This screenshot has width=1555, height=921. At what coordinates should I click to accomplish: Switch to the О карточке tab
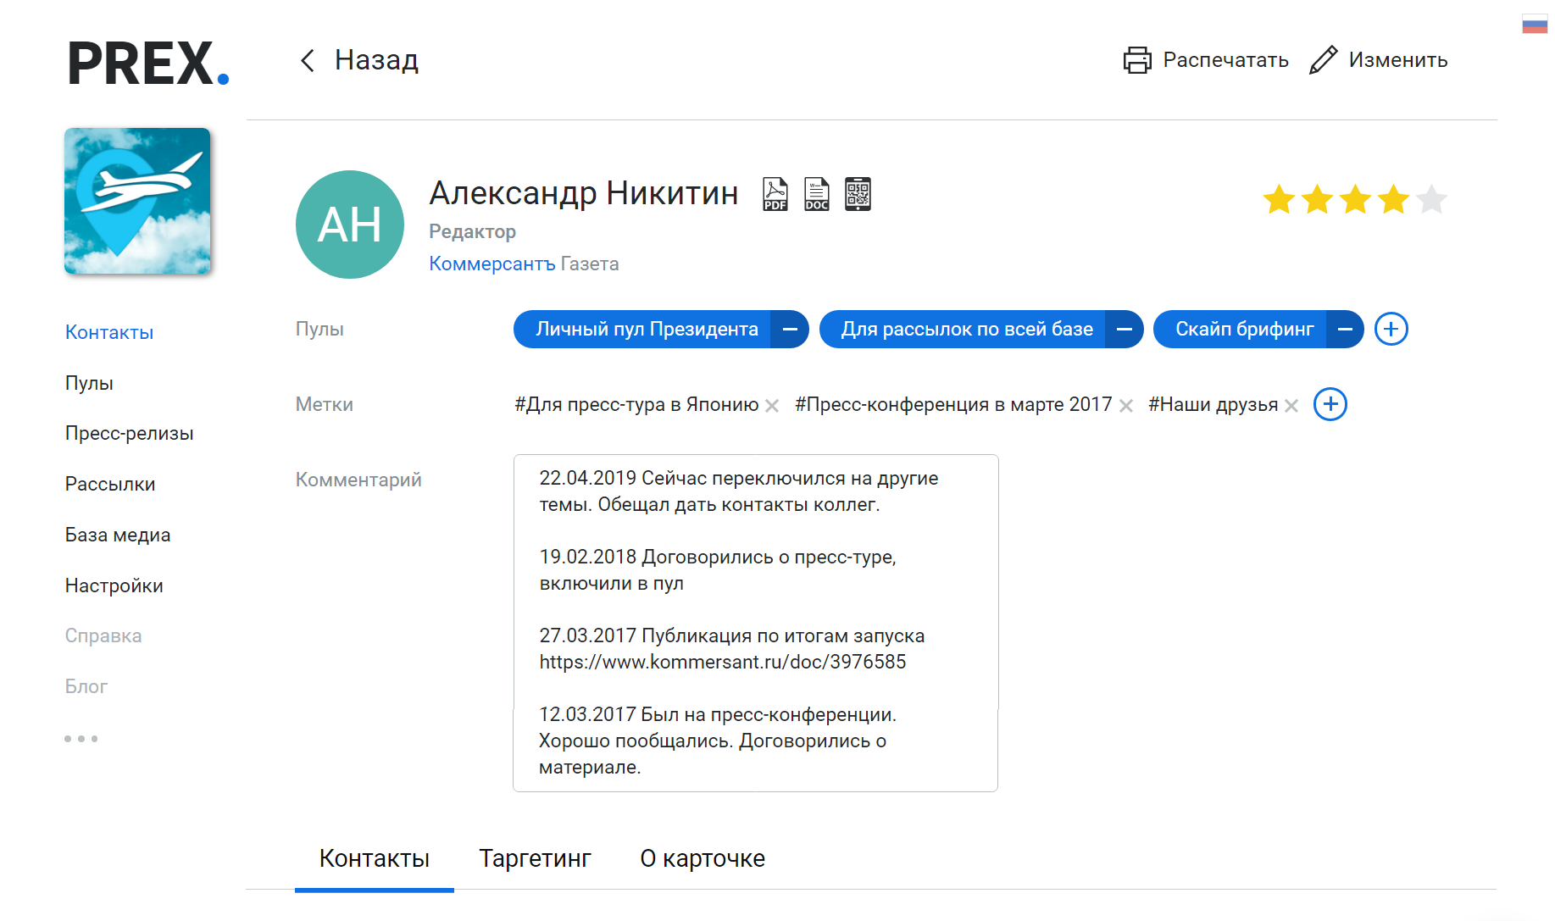[703, 858]
